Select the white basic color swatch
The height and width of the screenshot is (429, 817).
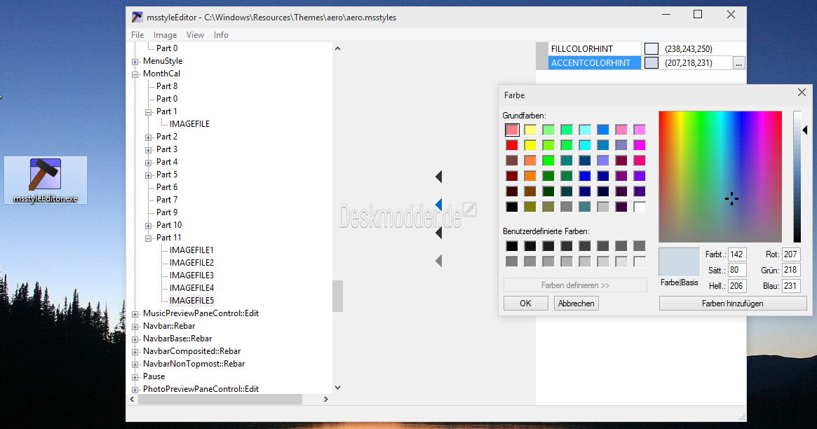tap(639, 207)
